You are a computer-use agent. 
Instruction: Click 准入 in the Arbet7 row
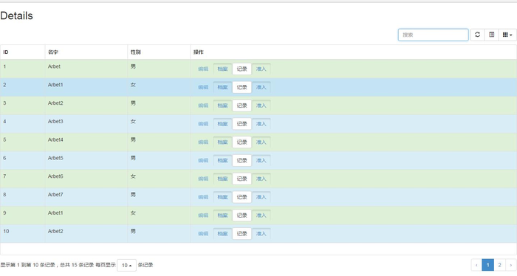tap(261, 197)
